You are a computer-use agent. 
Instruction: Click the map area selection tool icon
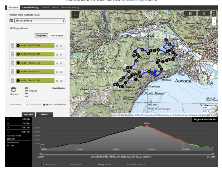pyautogui.click(x=75, y=14)
